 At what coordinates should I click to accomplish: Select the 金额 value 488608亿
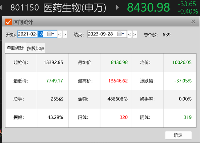pyautogui.click(x=117, y=99)
